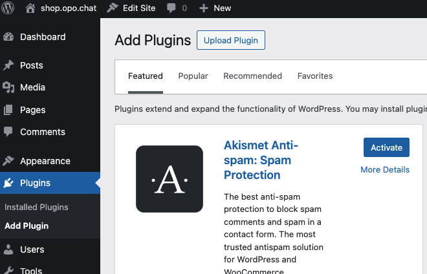This screenshot has height=274, width=427.
Task: Click the WordPress logo icon
Action: (8, 8)
